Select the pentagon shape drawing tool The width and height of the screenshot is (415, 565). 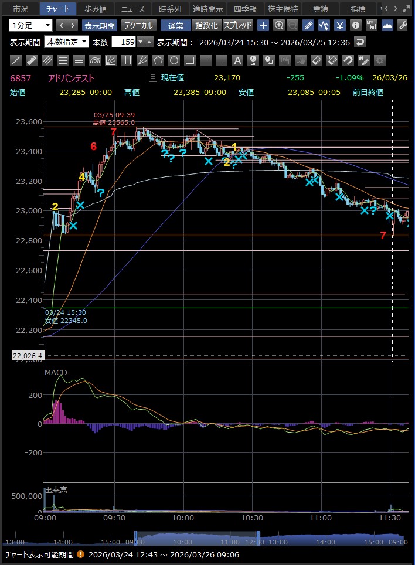(158, 60)
